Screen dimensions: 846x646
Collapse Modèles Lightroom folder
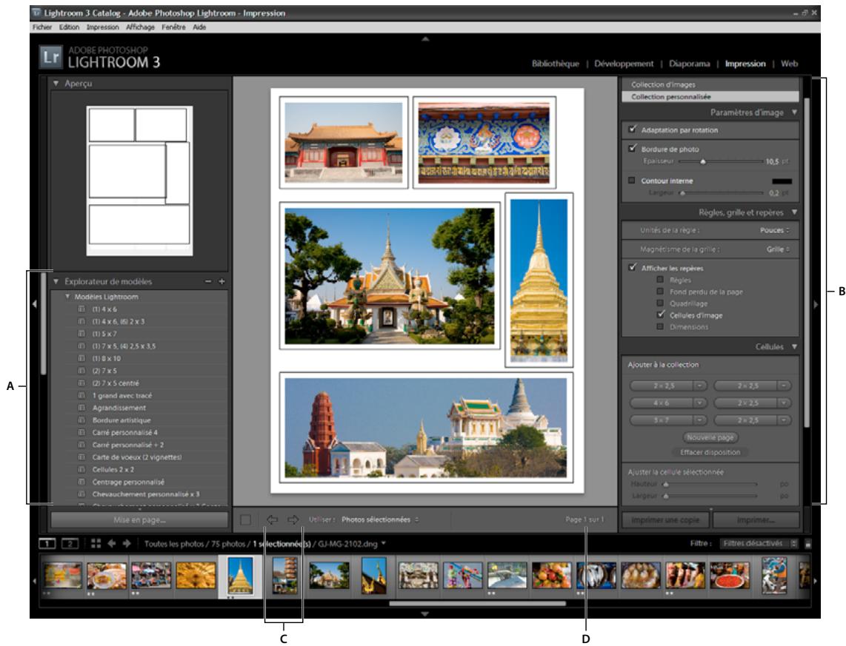pos(67,296)
